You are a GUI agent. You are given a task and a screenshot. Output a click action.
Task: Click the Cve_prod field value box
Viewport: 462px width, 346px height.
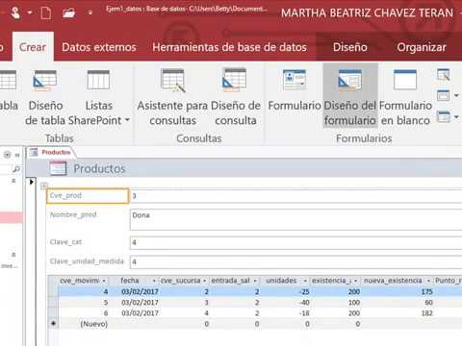click(x=295, y=196)
